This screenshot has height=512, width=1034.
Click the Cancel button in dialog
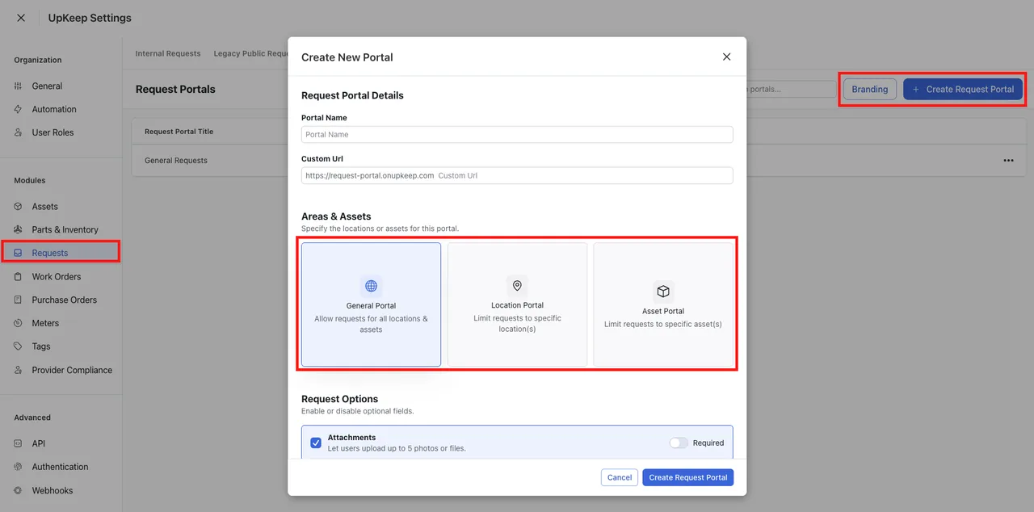click(620, 477)
